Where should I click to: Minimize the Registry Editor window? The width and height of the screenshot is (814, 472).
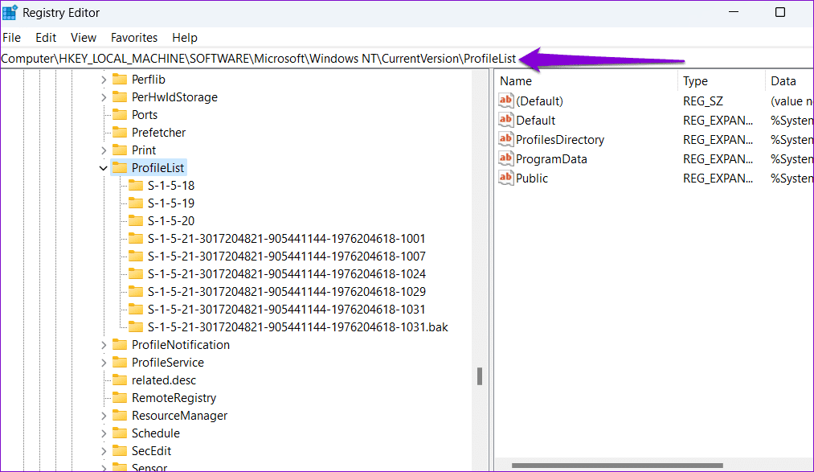tap(734, 12)
